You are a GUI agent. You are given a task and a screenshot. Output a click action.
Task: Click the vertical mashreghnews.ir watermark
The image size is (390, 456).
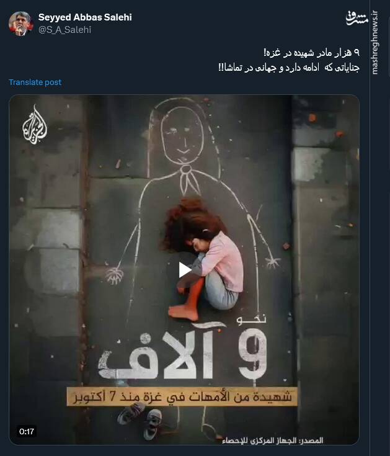point(374,42)
